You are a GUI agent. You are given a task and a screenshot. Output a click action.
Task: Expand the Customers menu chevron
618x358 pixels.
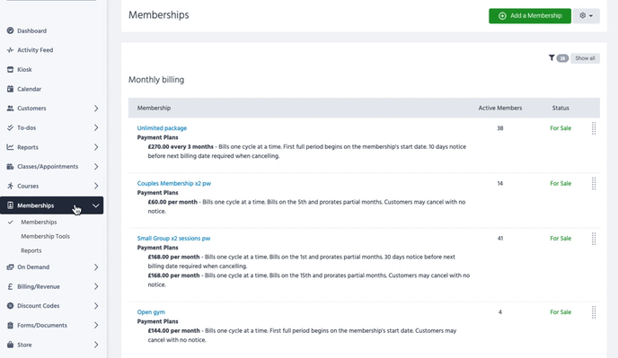[96, 109]
